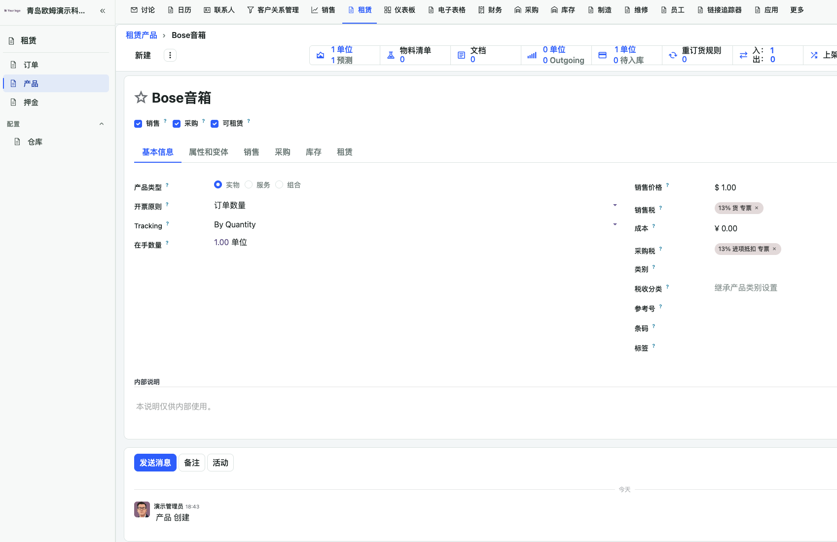
Task: Open the Outgoing bar-chart stat button
Action: click(x=556, y=55)
